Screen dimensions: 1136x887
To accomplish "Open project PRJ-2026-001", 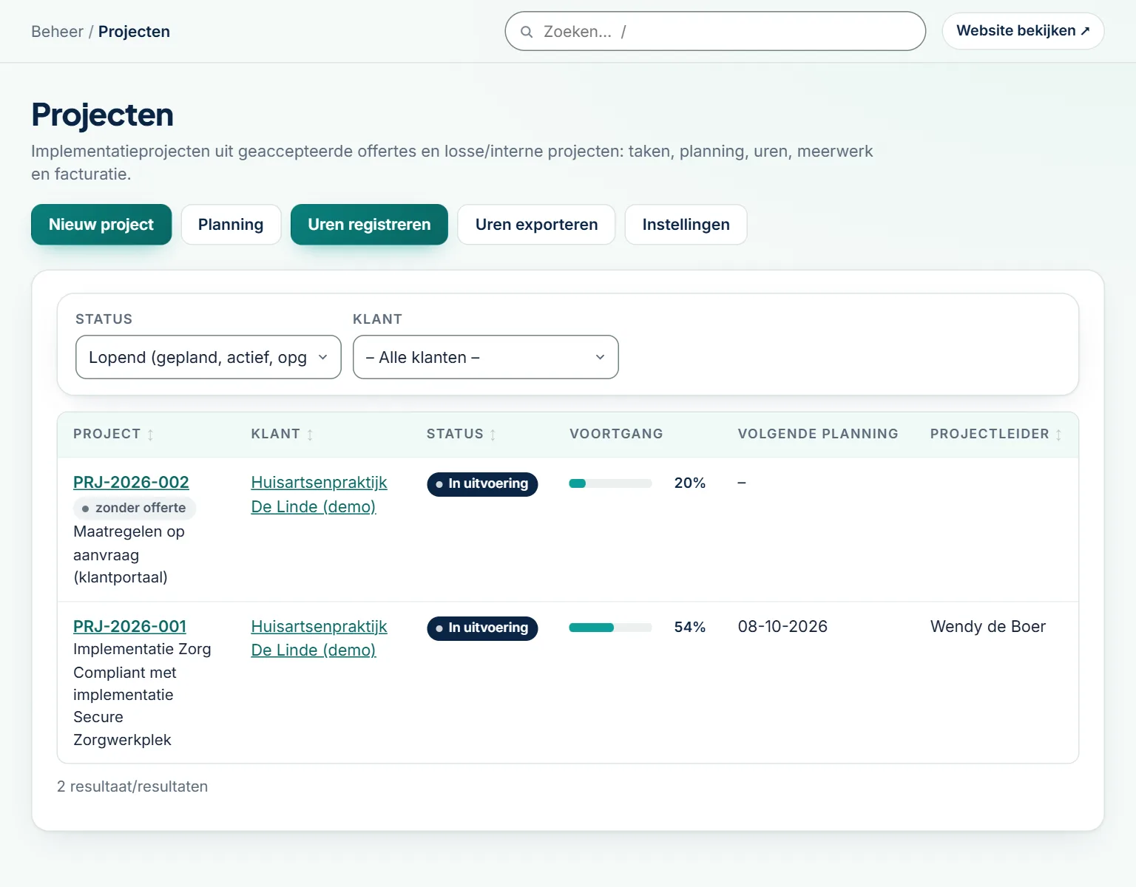I will point(129,626).
